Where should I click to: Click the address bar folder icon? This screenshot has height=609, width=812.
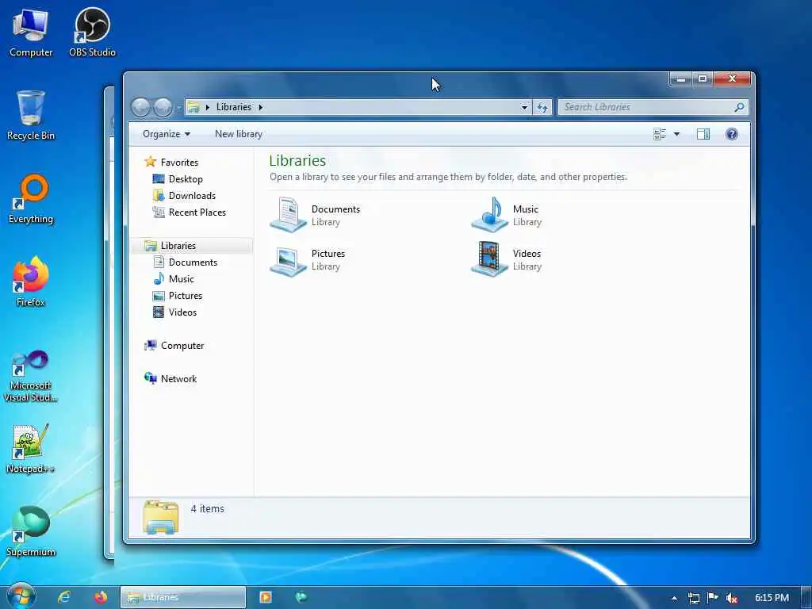point(193,107)
